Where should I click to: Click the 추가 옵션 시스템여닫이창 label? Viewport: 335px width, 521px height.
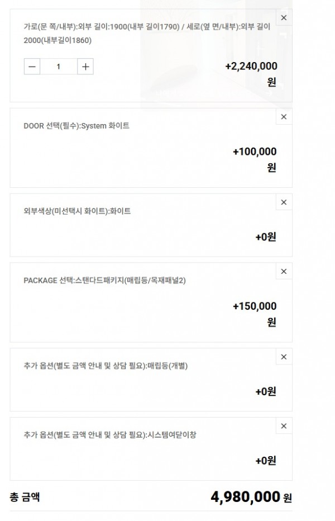tap(110, 434)
